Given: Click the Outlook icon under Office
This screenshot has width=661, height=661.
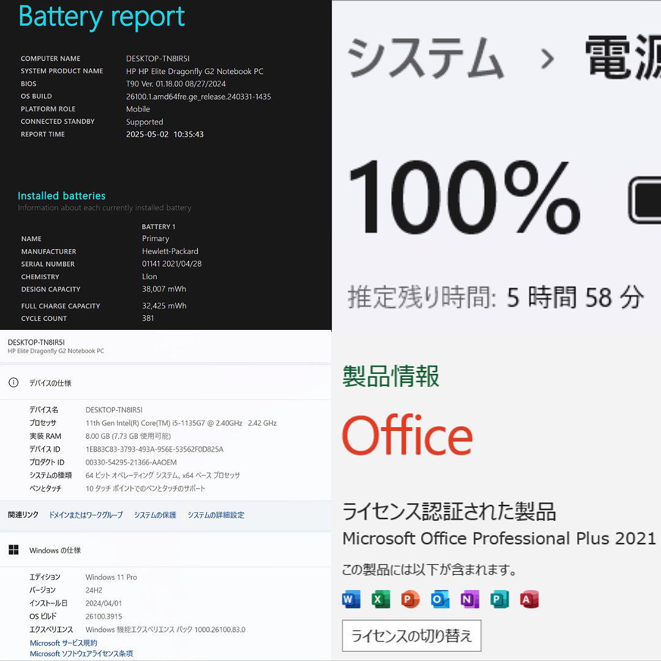Looking at the screenshot, I should 439,599.
